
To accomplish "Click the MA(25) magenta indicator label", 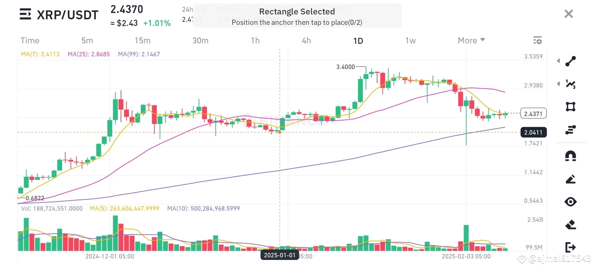I will (88, 54).
